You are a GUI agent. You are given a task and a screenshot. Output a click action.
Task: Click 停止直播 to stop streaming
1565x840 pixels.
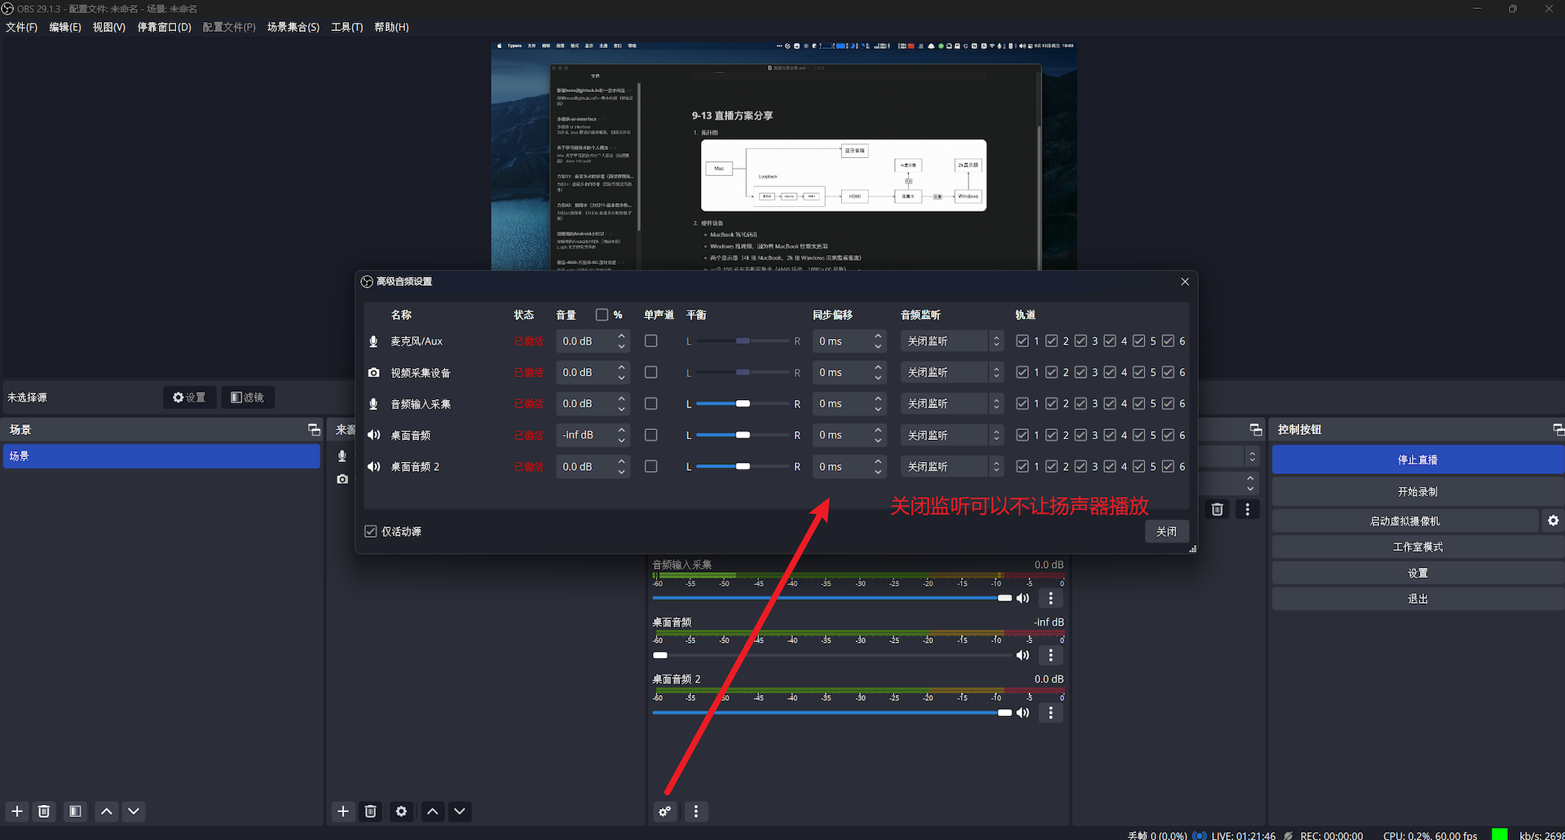click(x=1417, y=459)
